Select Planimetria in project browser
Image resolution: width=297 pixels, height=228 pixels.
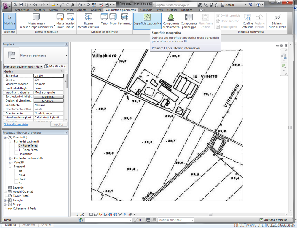point(25,154)
